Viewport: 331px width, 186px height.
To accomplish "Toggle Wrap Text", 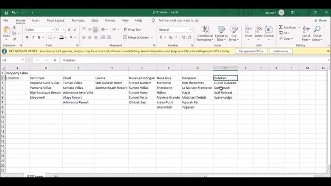I will click(x=132, y=30).
